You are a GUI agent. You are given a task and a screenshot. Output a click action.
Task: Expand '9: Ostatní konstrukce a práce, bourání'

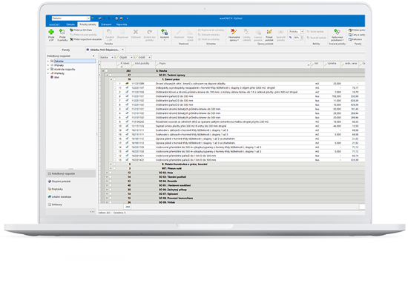tap(111, 164)
